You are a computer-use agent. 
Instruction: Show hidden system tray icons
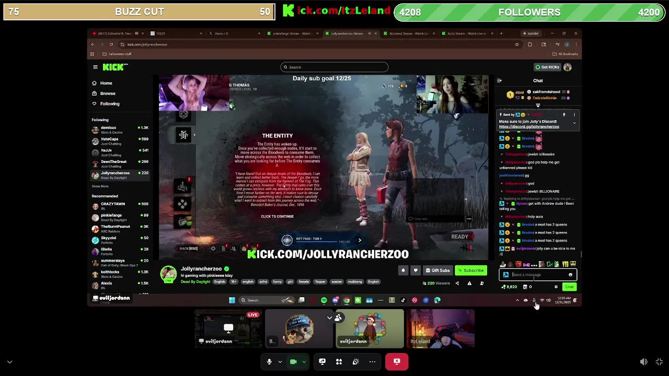point(517,300)
